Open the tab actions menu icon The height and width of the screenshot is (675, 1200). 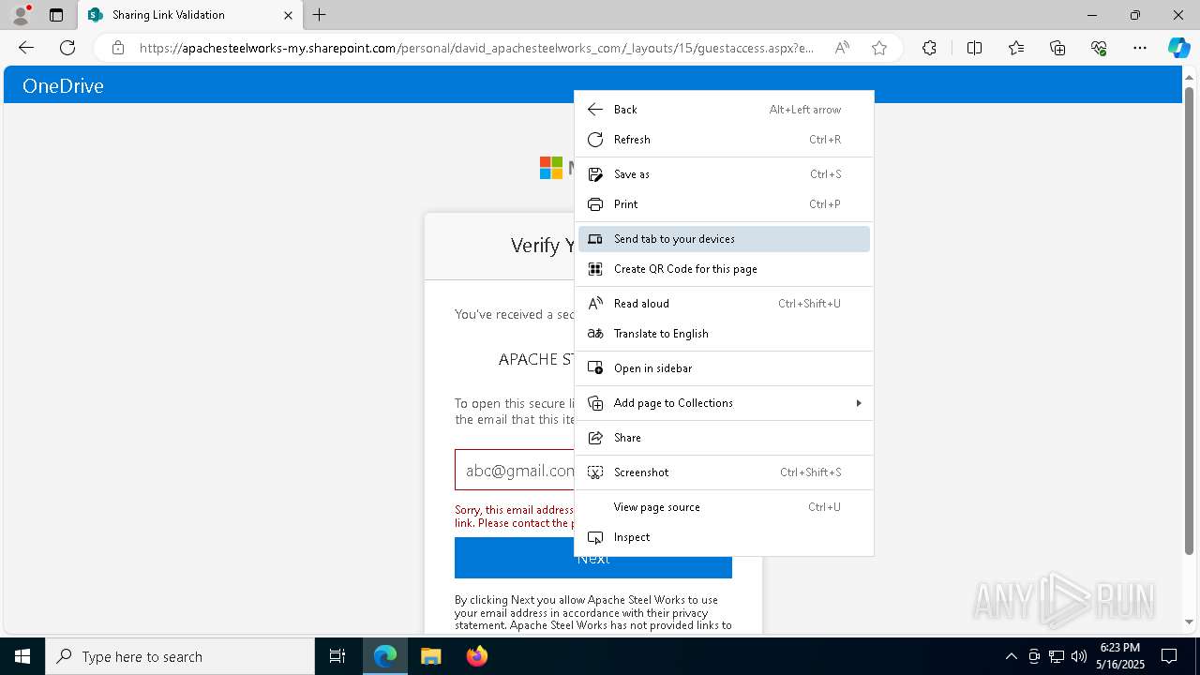(56, 15)
